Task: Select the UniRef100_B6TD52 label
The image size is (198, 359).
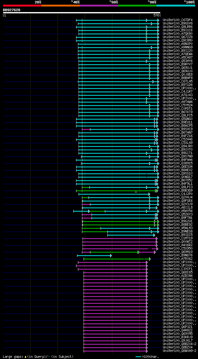Action: tap(178, 180)
